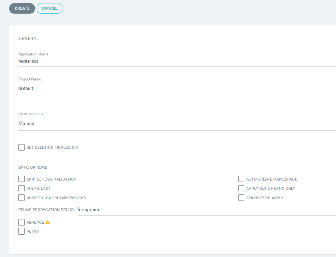Check Skip Schema Validation option
Image resolution: width=336 pixels, height=257 pixels.
pos(22,179)
